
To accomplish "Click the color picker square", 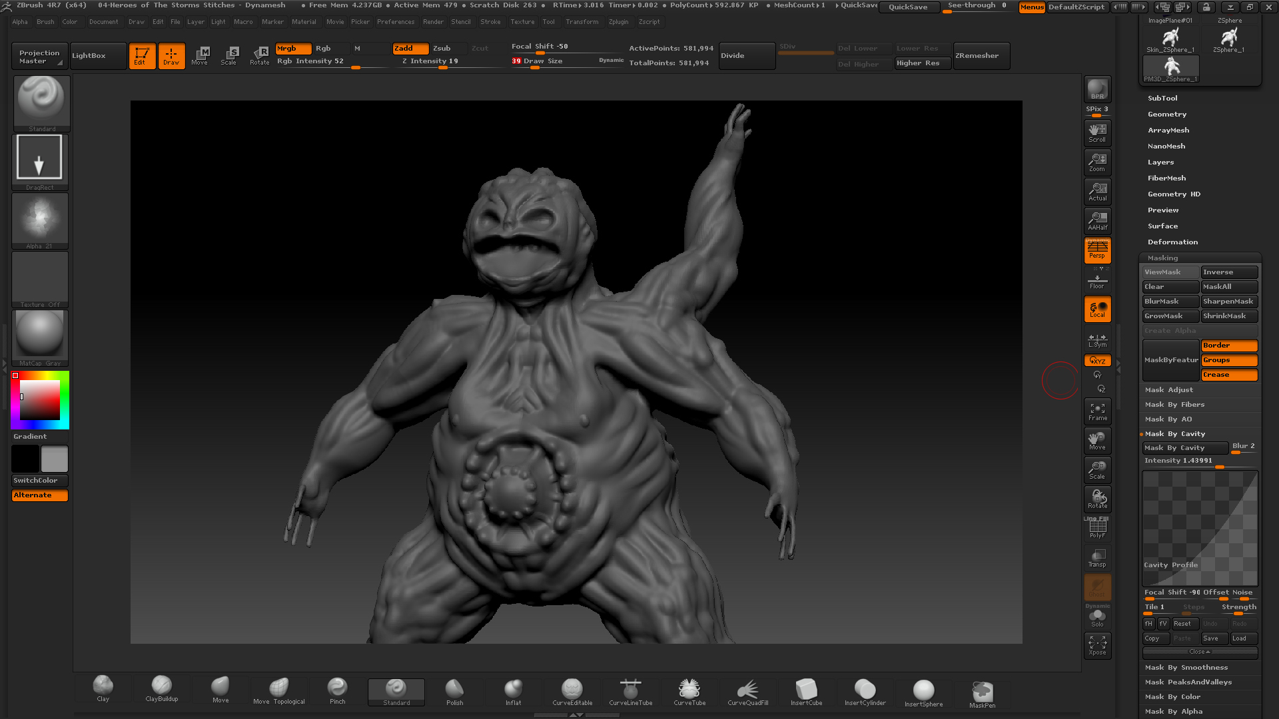I will point(40,400).
